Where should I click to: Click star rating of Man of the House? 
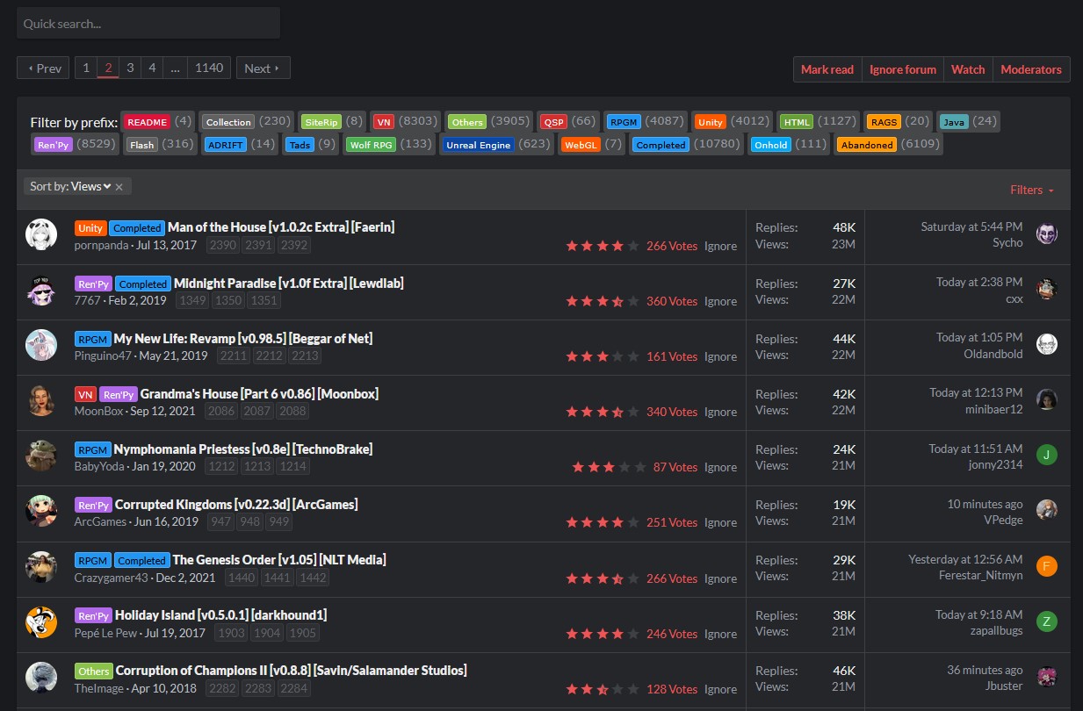tap(603, 246)
